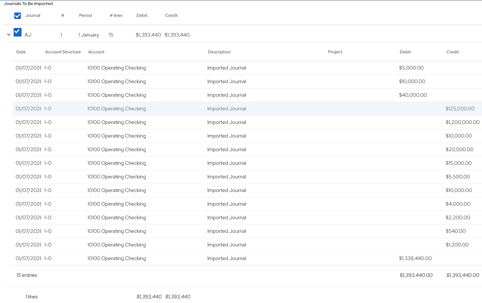
Task: Click the Date column header
Action: 21,52
